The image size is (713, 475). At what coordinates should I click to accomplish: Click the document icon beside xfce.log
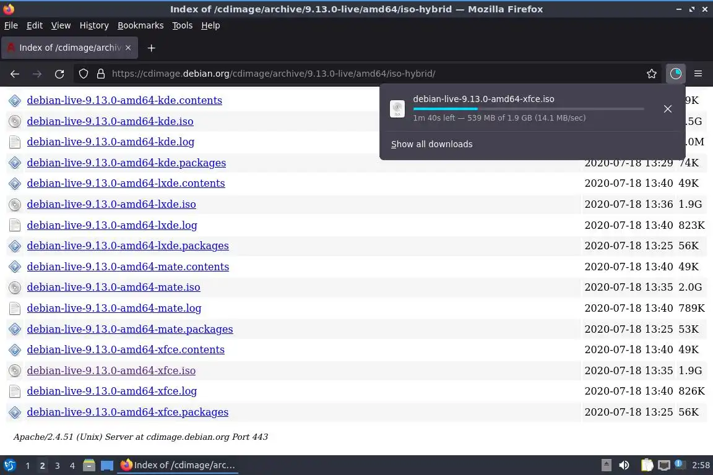coord(15,392)
